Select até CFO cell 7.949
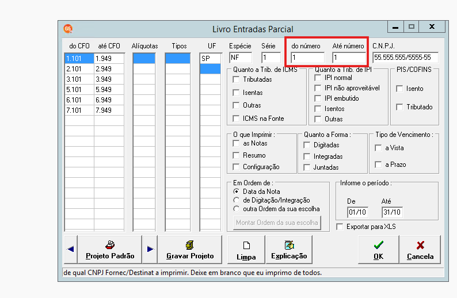Viewport: 457px width, 298px height. click(x=109, y=110)
